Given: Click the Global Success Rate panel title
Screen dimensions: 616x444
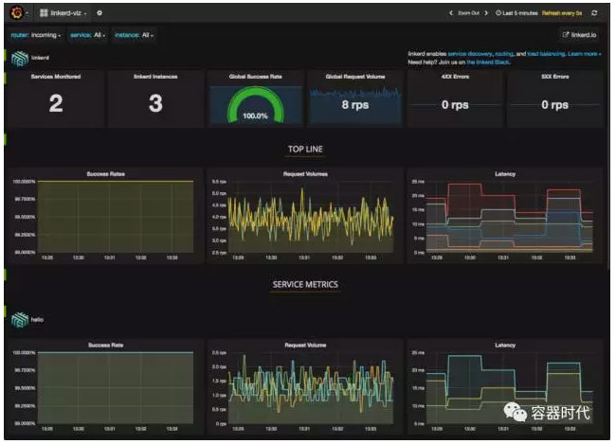Looking at the screenshot, I should point(255,77).
